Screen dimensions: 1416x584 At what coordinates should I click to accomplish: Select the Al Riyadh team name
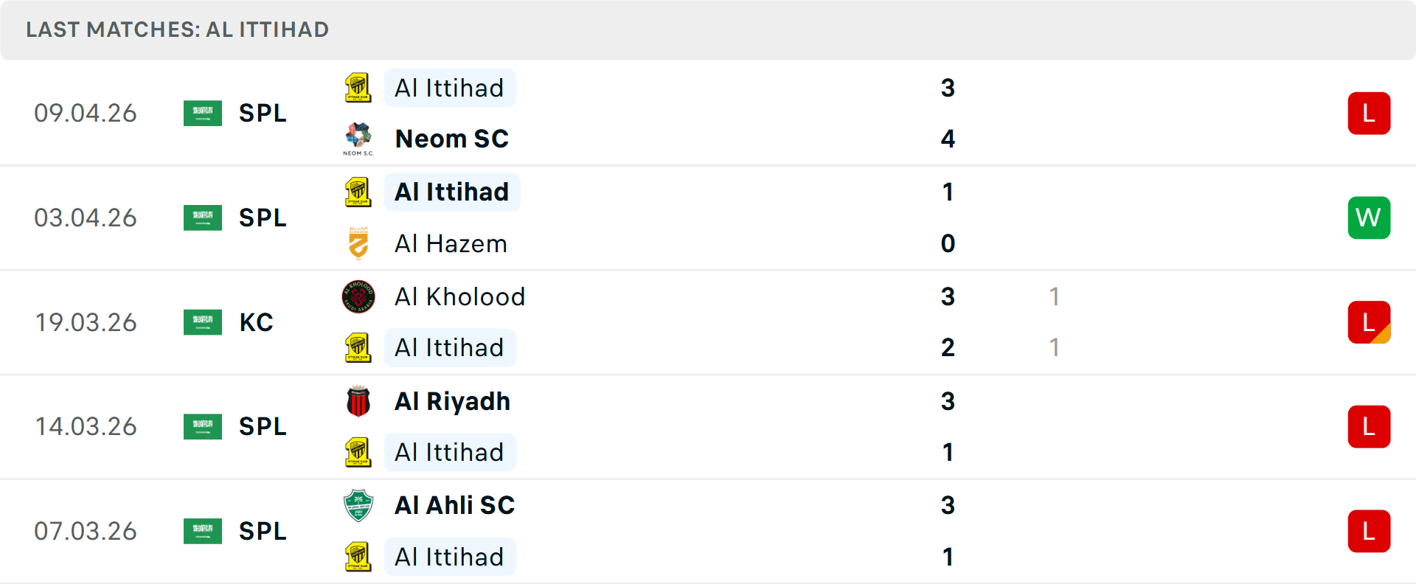[x=452, y=401]
